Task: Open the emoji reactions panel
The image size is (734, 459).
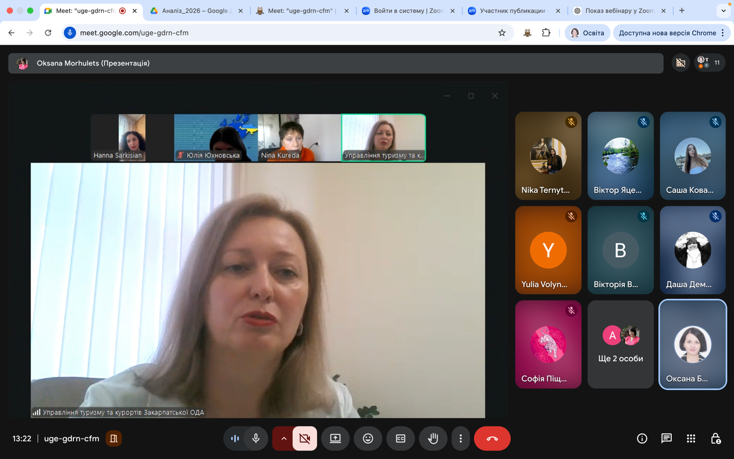Action: pos(368,439)
